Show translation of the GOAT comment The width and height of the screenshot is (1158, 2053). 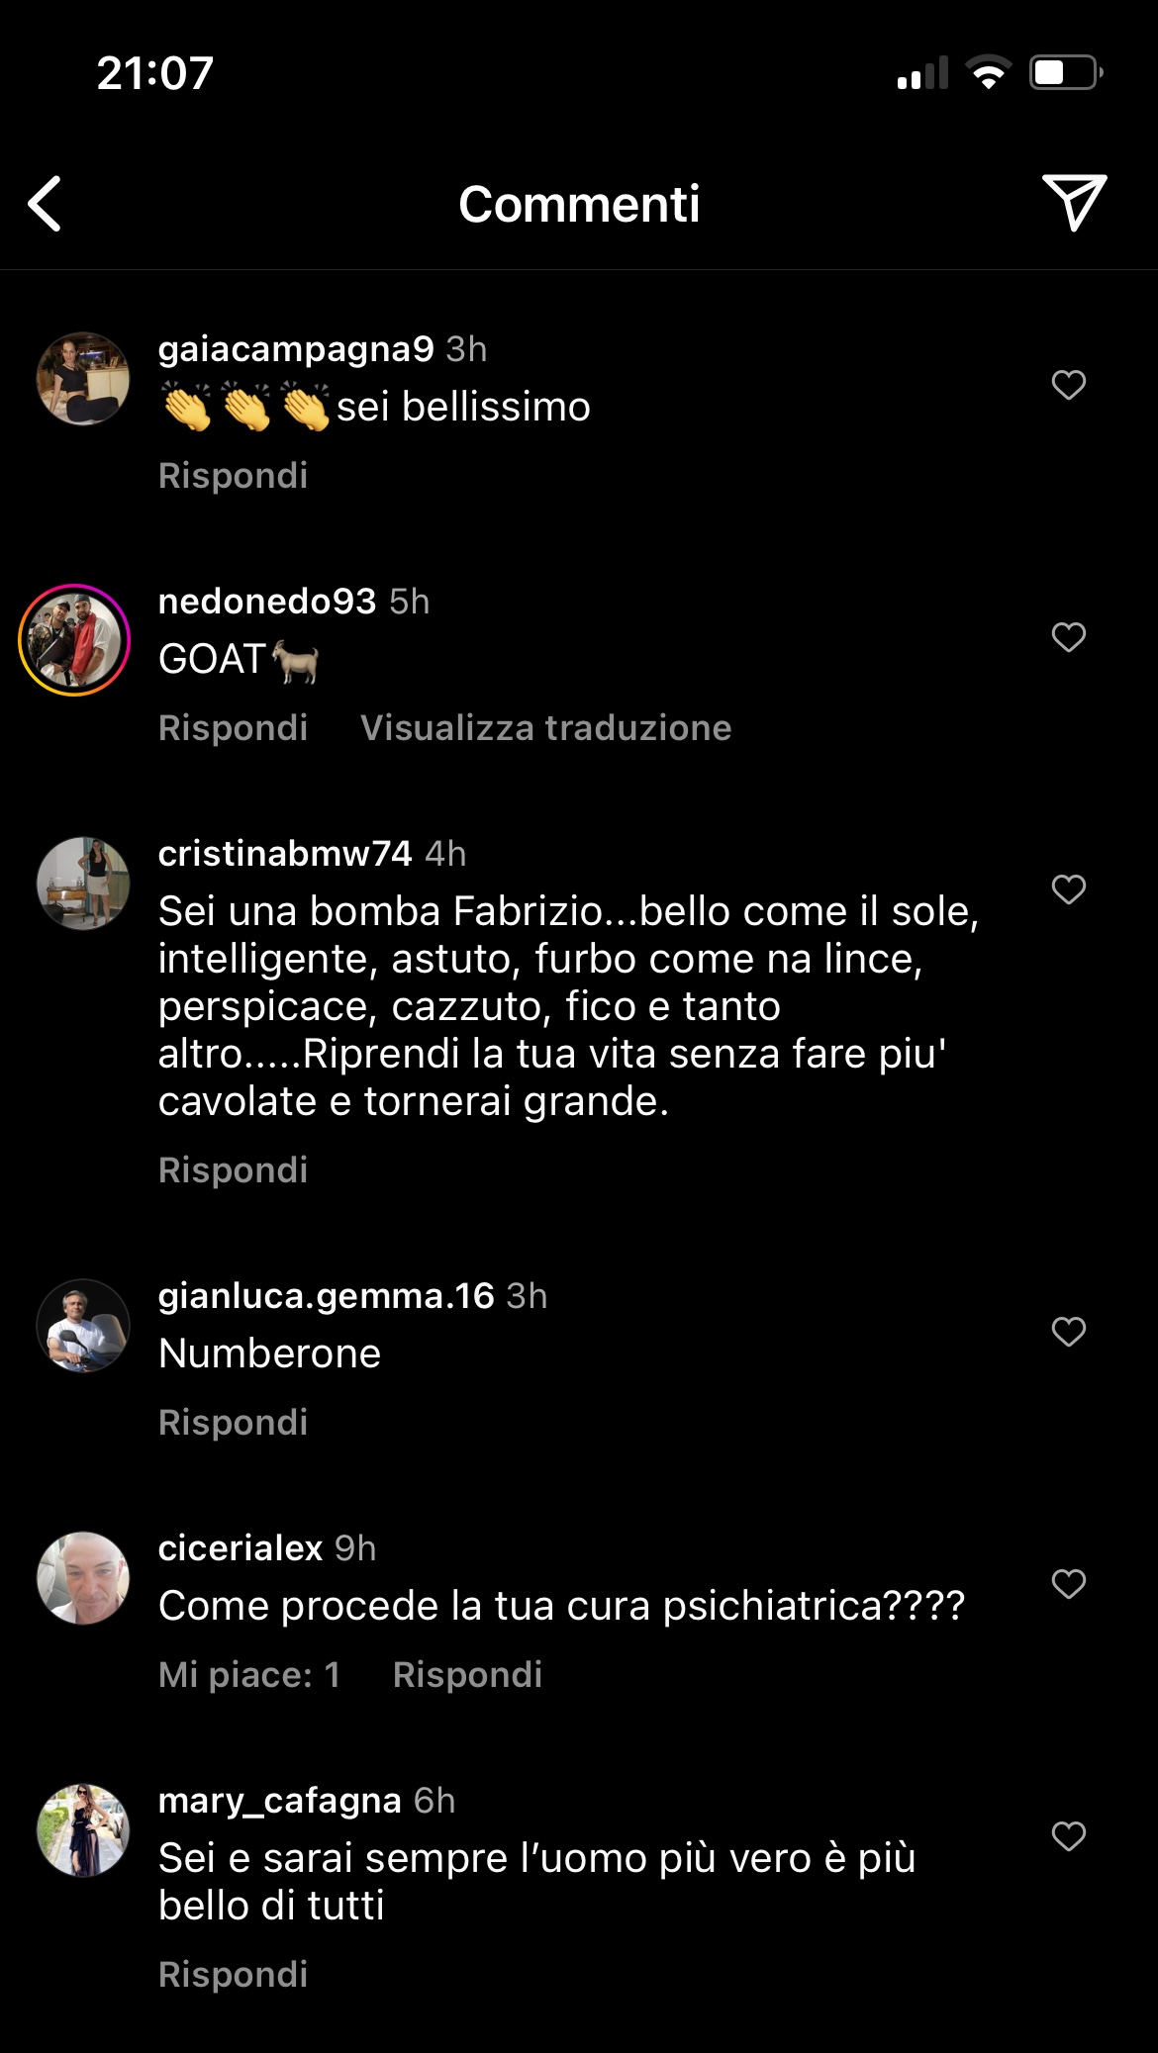click(546, 727)
